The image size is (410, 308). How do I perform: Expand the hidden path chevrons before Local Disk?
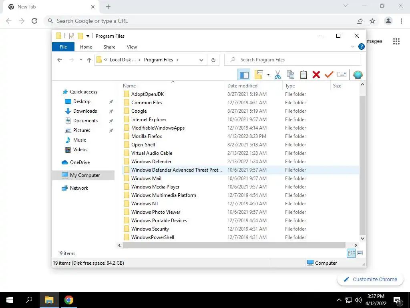pos(106,60)
